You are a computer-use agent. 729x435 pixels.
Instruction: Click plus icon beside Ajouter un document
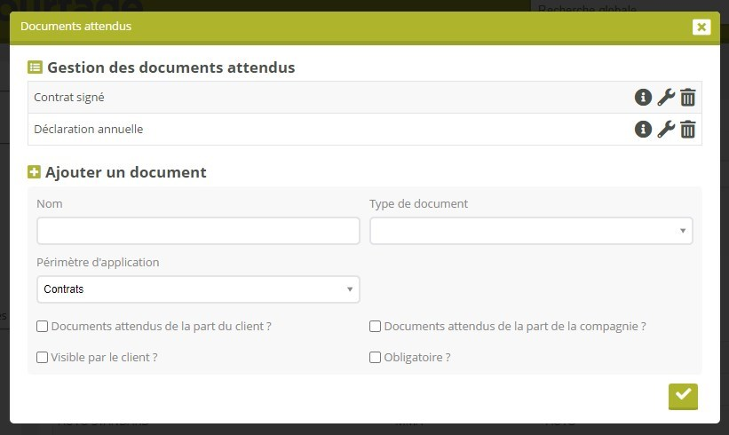click(35, 172)
